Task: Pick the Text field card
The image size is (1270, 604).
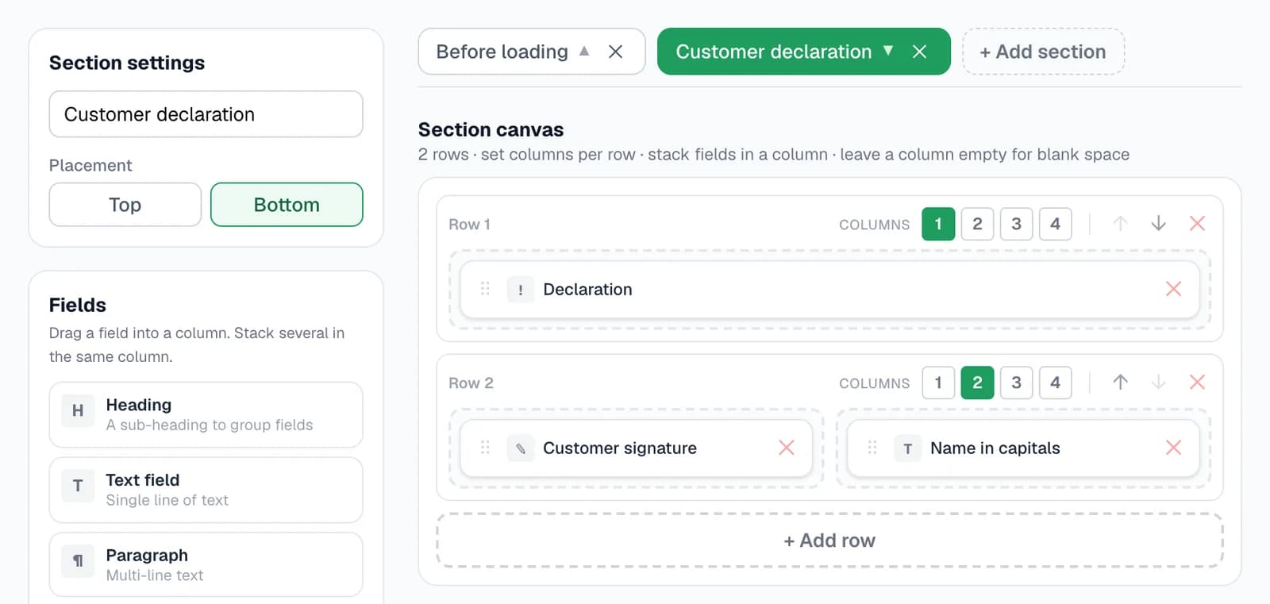Action: click(206, 490)
